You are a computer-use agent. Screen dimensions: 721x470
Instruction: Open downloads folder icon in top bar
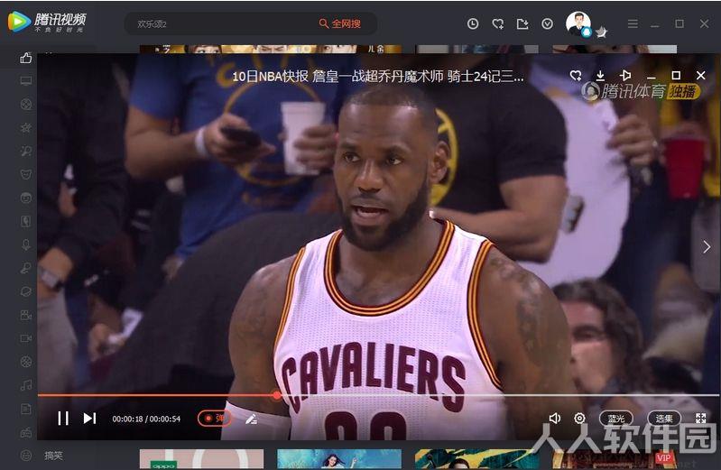[x=522, y=23]
